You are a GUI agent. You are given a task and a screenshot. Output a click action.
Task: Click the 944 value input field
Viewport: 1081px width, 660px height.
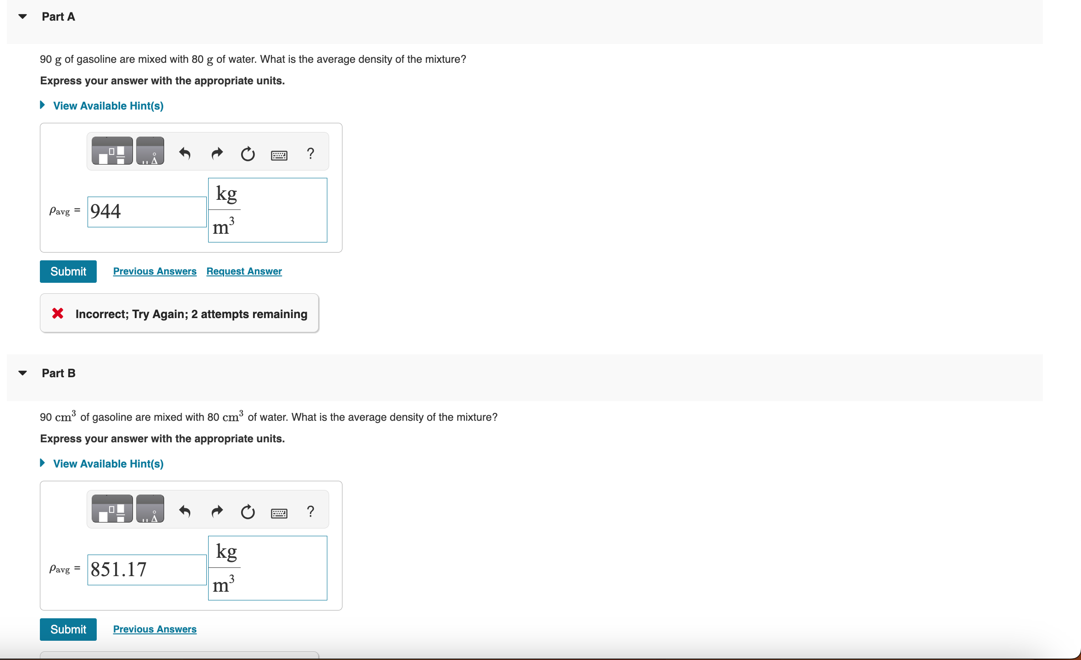[x=147, y=212]
